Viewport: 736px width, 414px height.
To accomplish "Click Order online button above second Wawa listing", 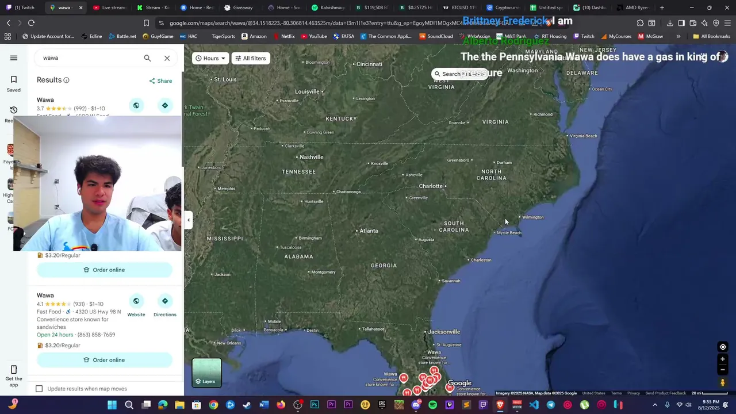I will 105,270.
